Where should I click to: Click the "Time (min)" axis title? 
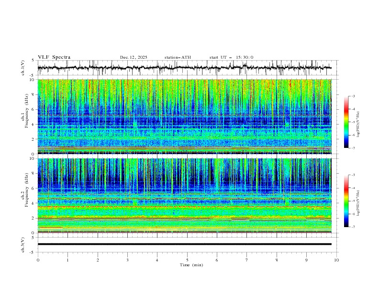coord(191,265)
